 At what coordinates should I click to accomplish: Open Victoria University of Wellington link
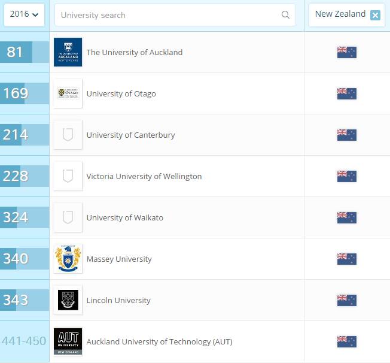click(144, 176)
